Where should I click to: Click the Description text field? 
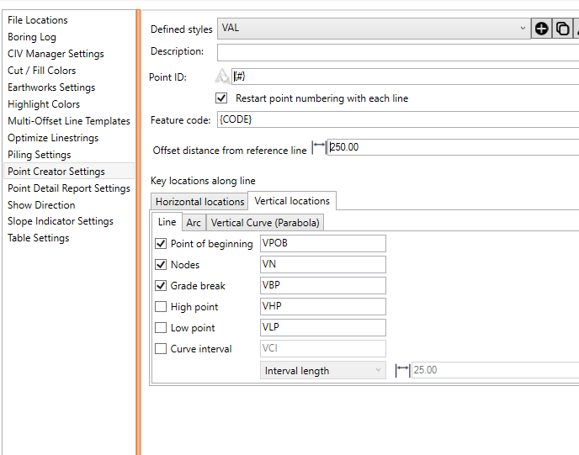point(397,52)
